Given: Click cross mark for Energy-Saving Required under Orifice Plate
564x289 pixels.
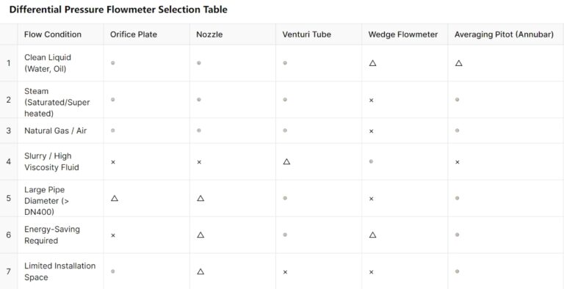Looking at the screenshot, I should click(x=113, y=235).
